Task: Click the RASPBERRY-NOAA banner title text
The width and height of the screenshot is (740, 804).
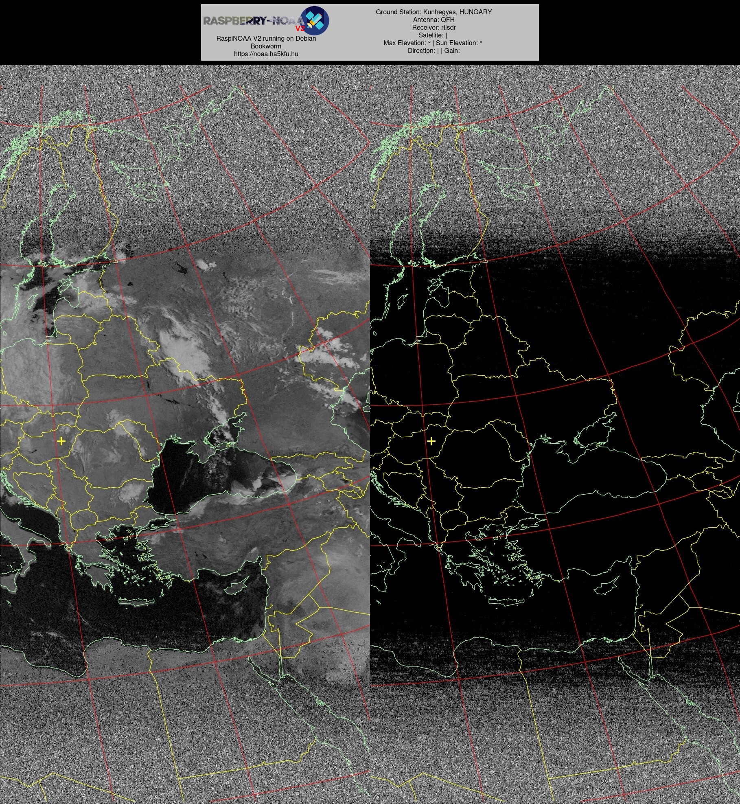Action: [x=254, y=21]
